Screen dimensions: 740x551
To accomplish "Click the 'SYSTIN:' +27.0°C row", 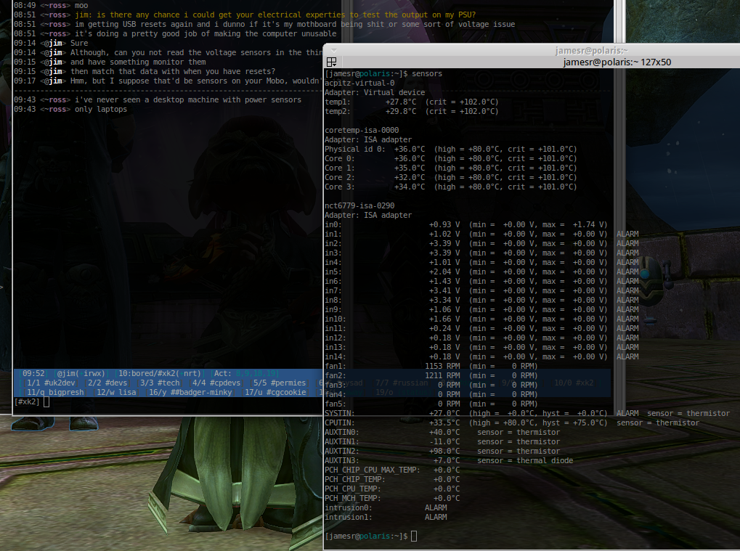I will [527, 413].
